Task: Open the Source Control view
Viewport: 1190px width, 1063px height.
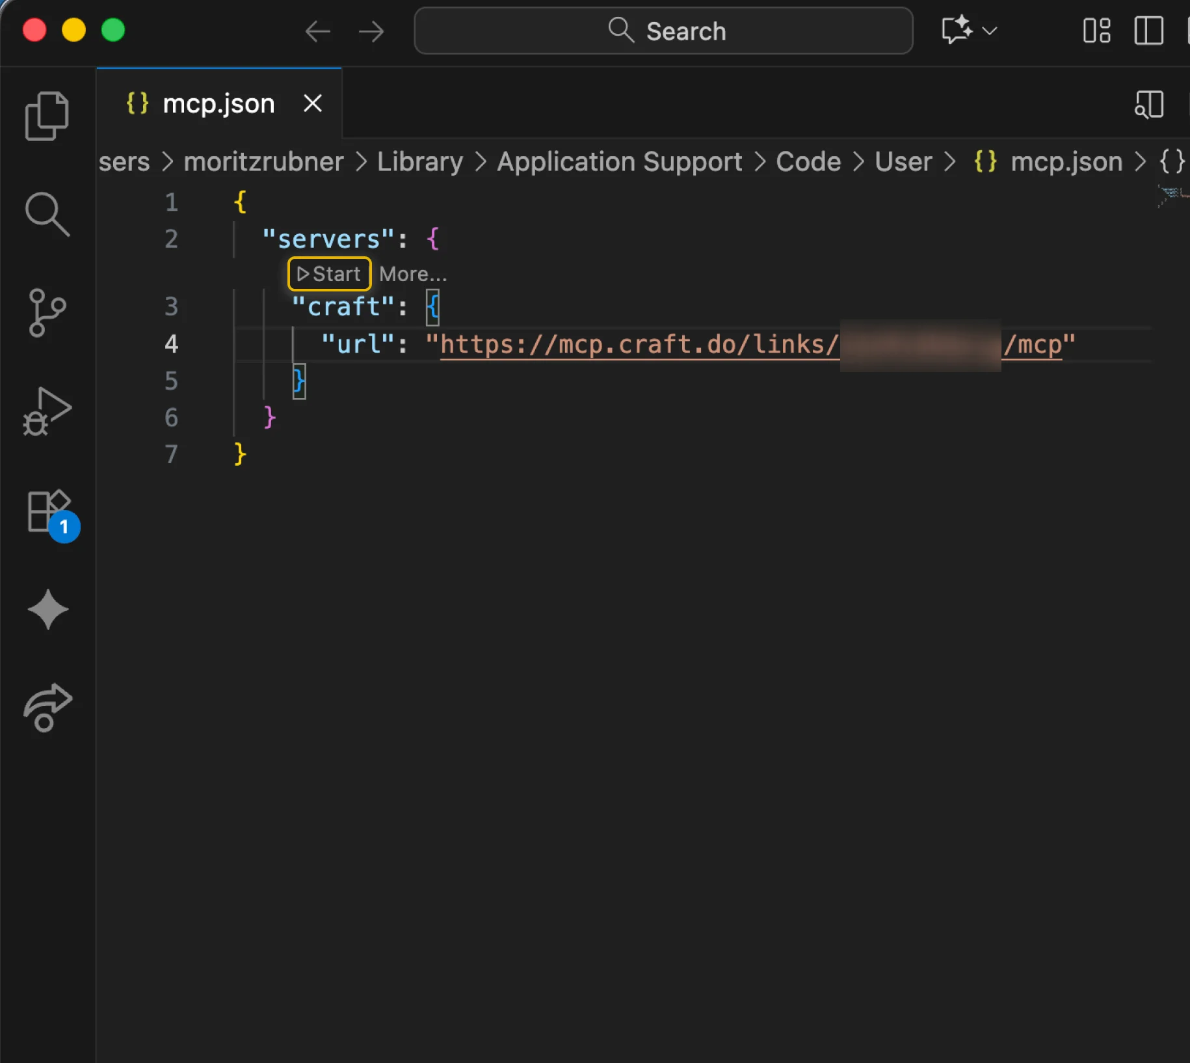Action: coord(47,314)
